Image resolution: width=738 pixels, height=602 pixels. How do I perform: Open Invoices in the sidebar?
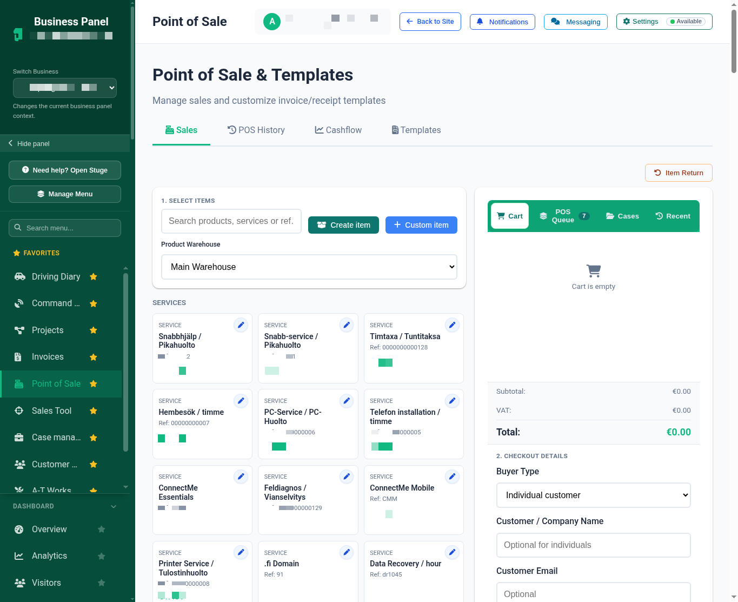48,357
